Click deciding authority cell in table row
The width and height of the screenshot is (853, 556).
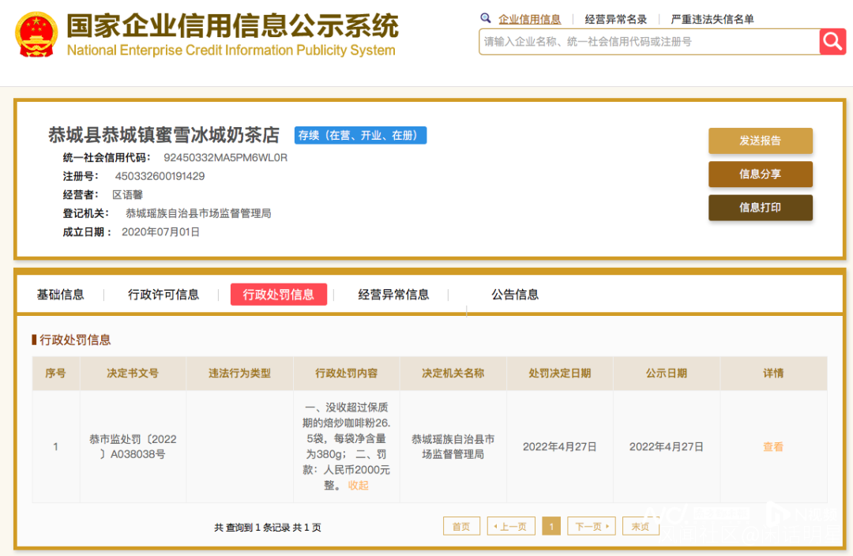[x=453, y=447]
